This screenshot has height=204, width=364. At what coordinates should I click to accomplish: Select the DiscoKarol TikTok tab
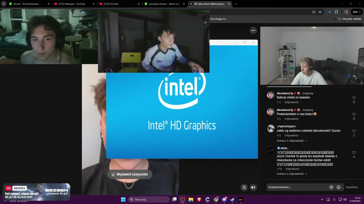210,4
